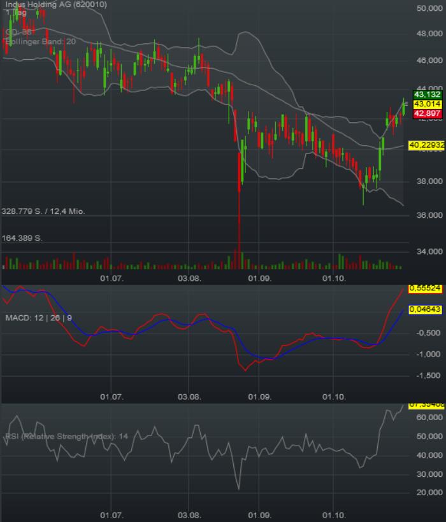Click the 328.779 S. / 12,4 Mio. volume label

coord(43,211)
